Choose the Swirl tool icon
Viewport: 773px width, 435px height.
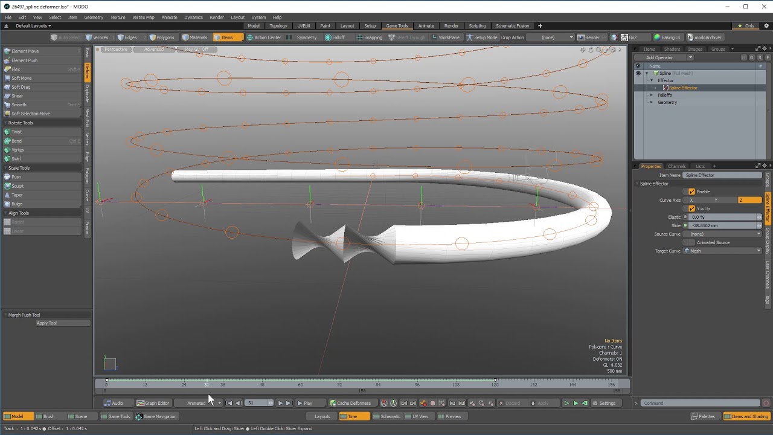[x=7, y=159]
